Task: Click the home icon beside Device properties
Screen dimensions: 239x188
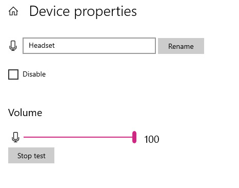Action: point(13,11)
